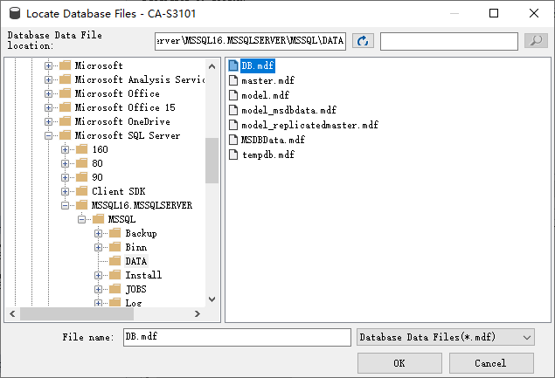This screenshot has width=555, height=378.
Task: Click the Backup folder icon
Action: click(114, 234)
